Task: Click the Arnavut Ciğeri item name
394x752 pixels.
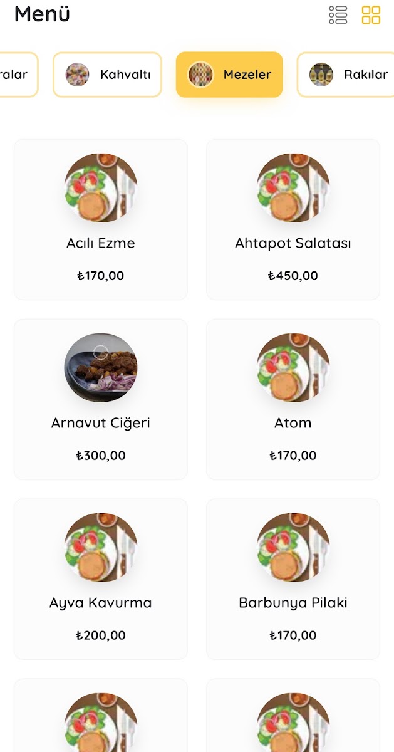Action: (x=101, y=423)
